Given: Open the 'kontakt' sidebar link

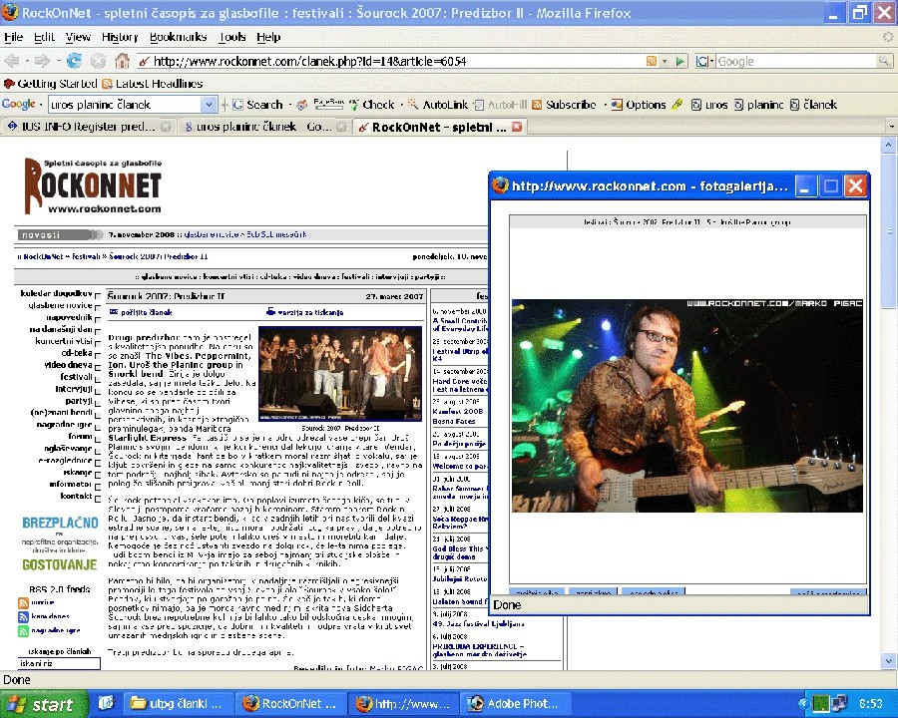Looking at the screenshot, I should click(x=76, y=496).
